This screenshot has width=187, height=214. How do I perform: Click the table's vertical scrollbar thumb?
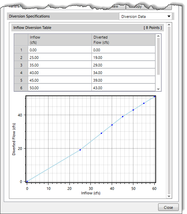(x=158, y=56)
